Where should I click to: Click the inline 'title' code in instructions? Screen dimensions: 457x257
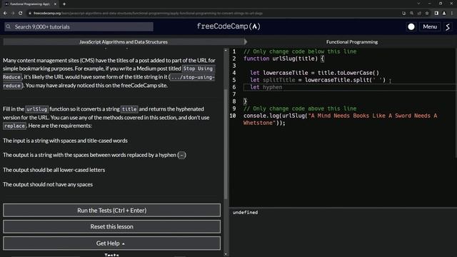(129, 109)
